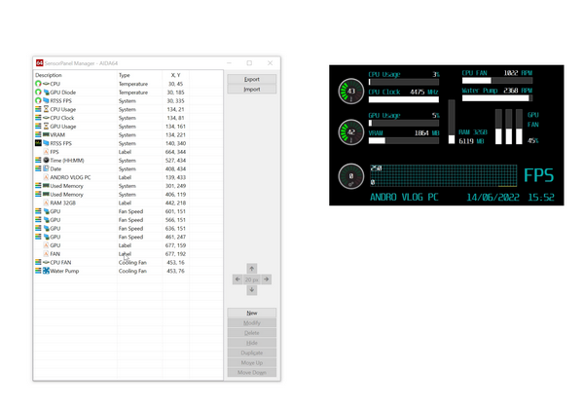Click the FPS gauge showing 0
This screenshot has width=584, height=408.
pyautogui.click(x=350, y=177)
